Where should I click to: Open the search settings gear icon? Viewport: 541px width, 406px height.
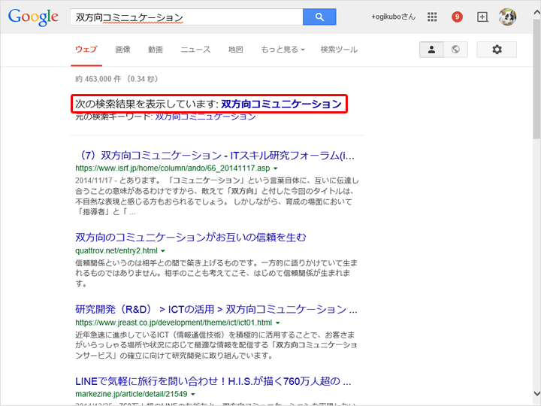[497, 50]
